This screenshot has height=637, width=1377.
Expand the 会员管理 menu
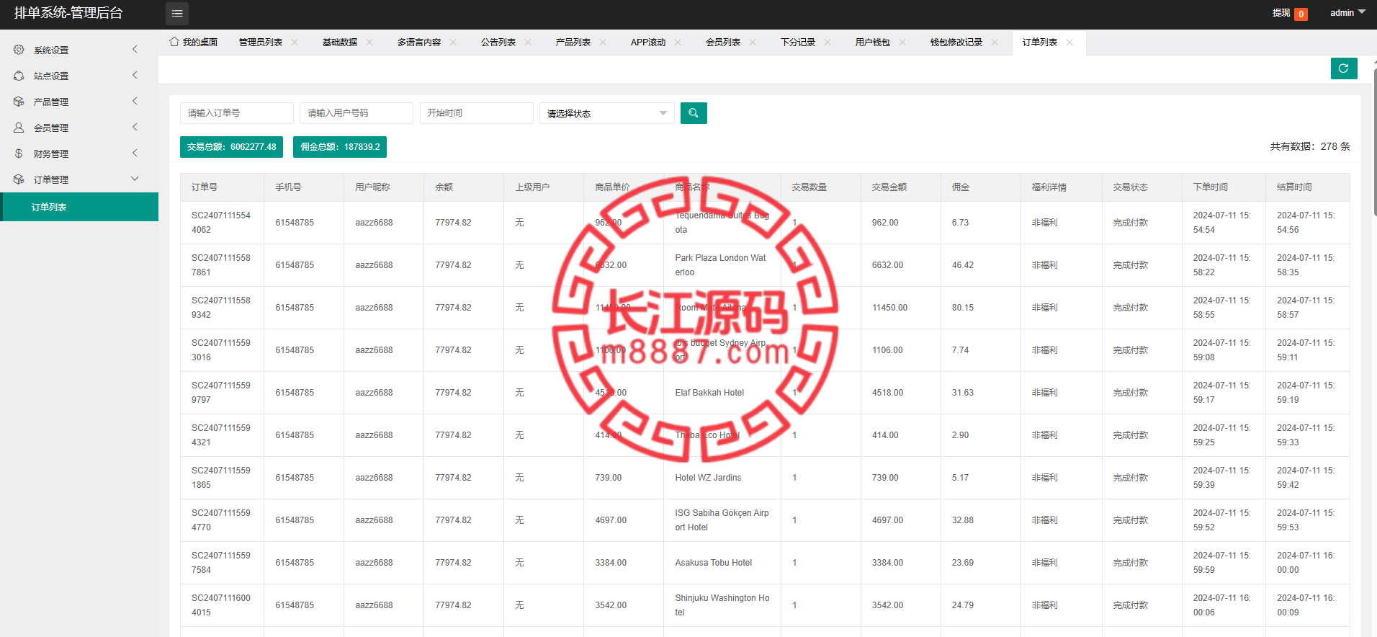(135, 127)
